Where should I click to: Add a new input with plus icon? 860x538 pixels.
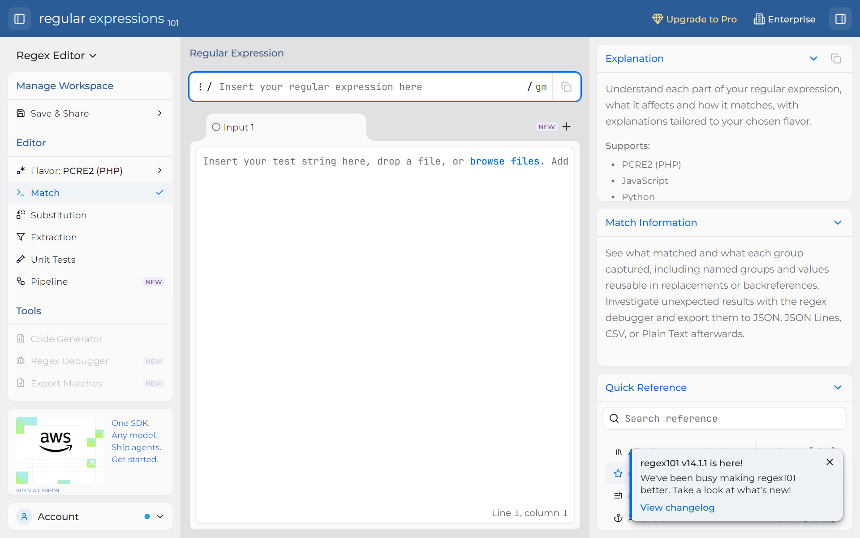[x=567, y=127]
